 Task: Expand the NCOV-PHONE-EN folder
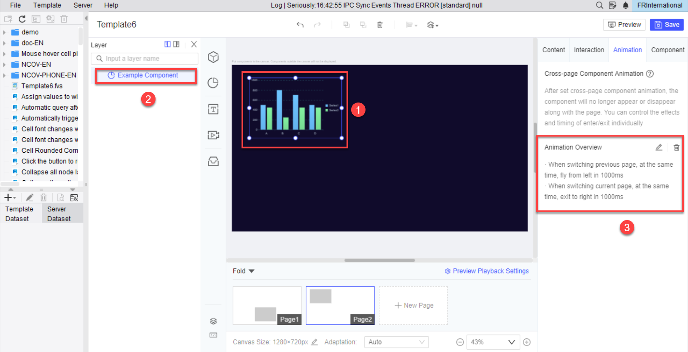4,75
